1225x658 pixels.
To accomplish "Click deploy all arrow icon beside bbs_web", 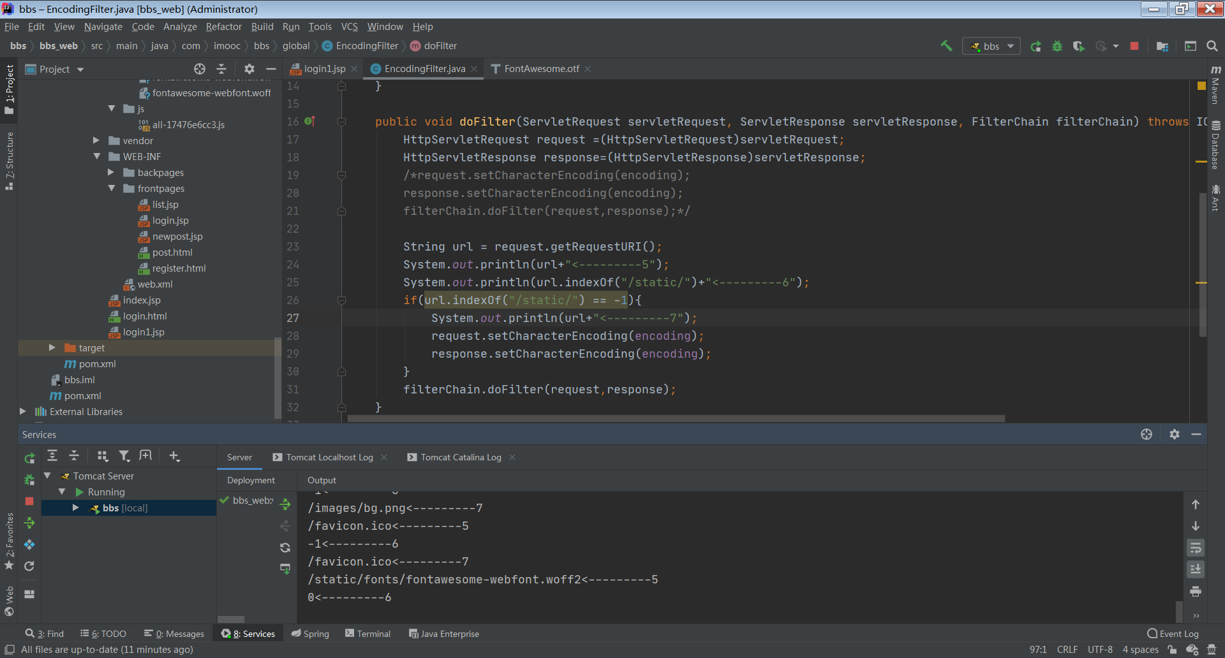I will tap(285, 504).
